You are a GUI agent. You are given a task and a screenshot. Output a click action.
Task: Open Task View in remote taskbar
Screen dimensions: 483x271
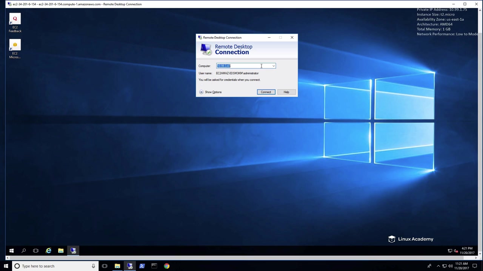(x=36, y=251)
